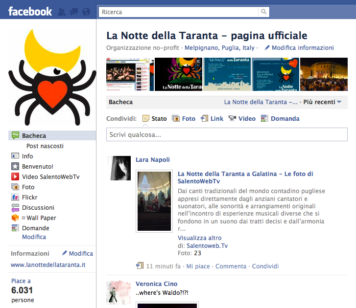The height and width of the screenshot is (308, 356).
Task: Click the Ricerca search field
Action: pyautogui.click(x=178, y=12)
